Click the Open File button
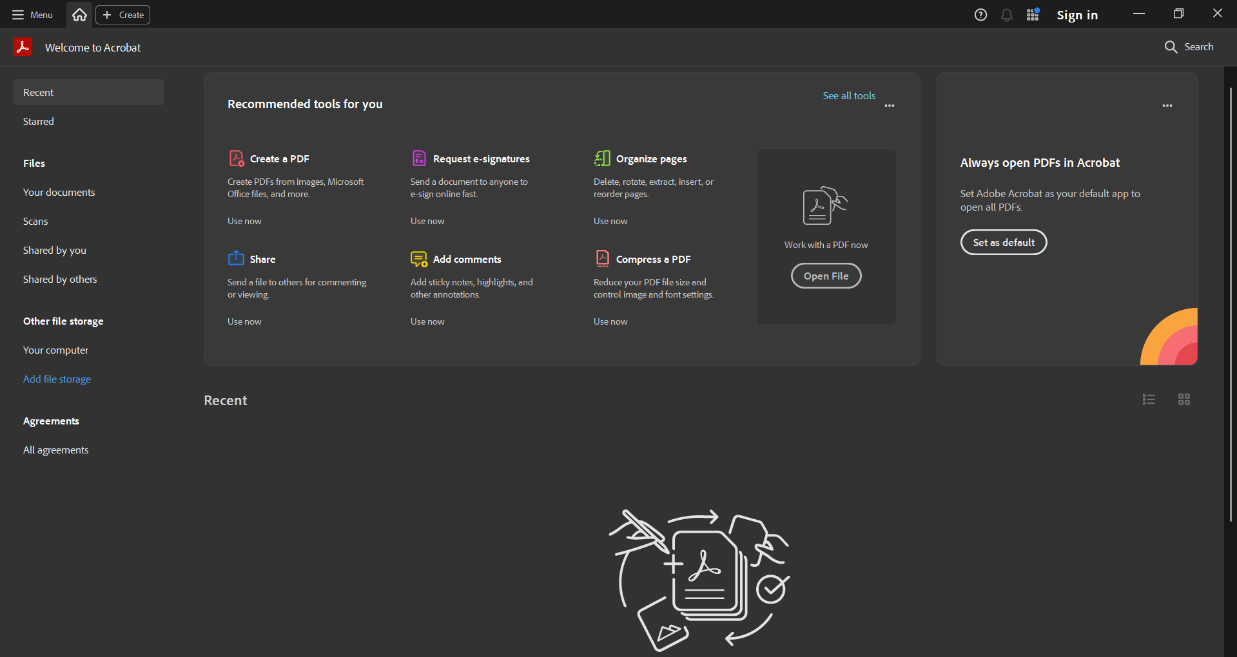The image size is (1237, 657). click(x=826, y=276)
